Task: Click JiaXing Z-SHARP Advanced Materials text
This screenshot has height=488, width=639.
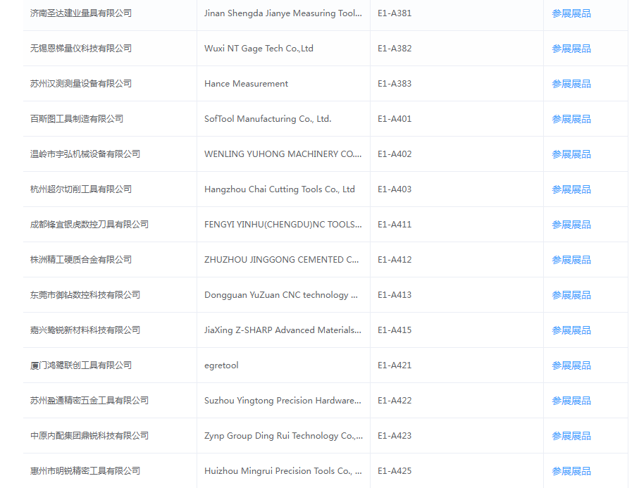Action: point(283,330)
